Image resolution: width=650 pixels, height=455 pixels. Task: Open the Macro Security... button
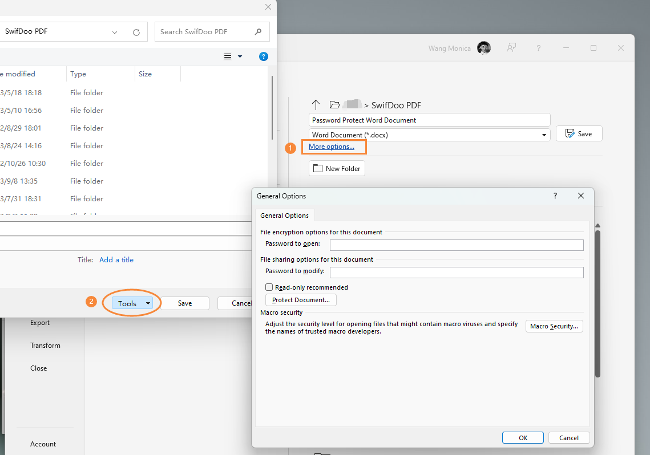click(554, 326)
